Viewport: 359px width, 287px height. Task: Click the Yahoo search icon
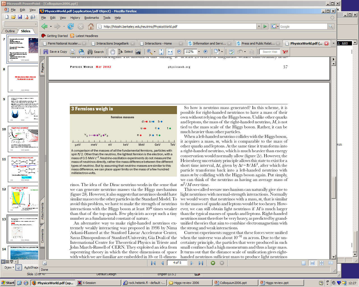click(285, 52)
